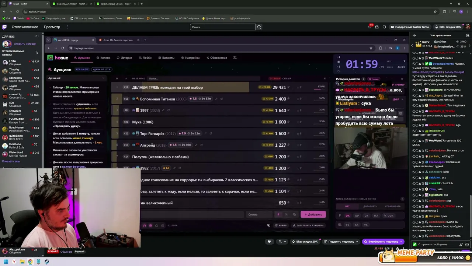
Task: Click Завершить аукцион button
Action: pos(308,225)
